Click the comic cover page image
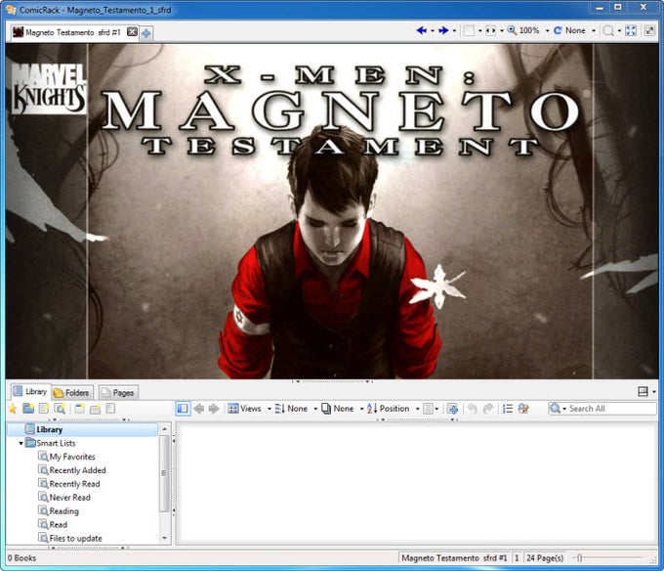The image size is (664, 571). click(332, 211)
